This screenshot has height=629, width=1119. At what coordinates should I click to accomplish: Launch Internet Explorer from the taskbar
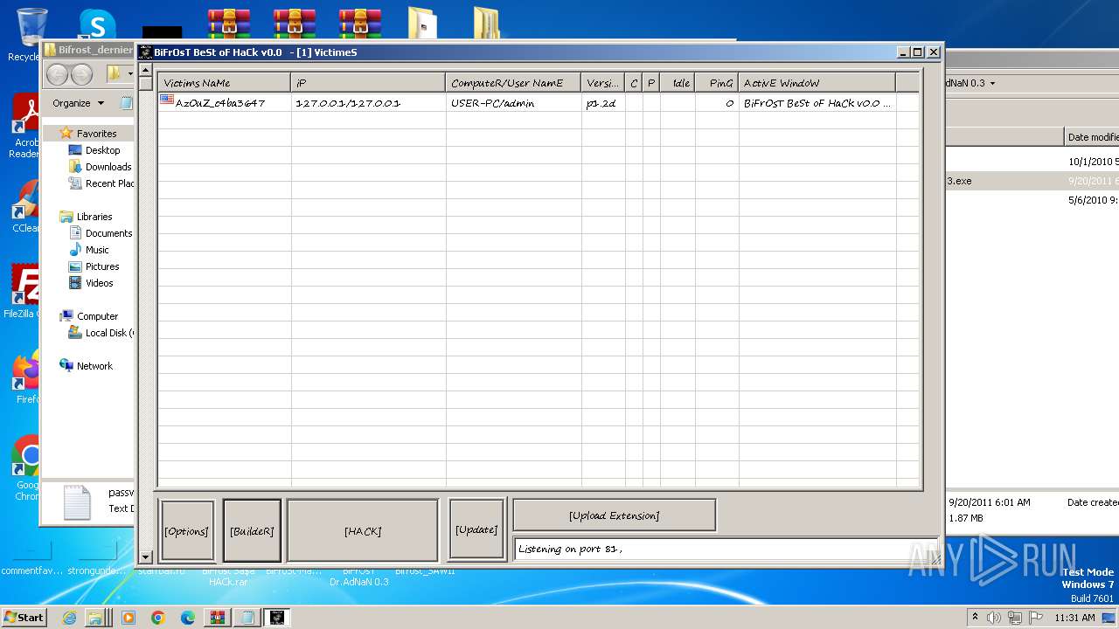coord(69,618)
